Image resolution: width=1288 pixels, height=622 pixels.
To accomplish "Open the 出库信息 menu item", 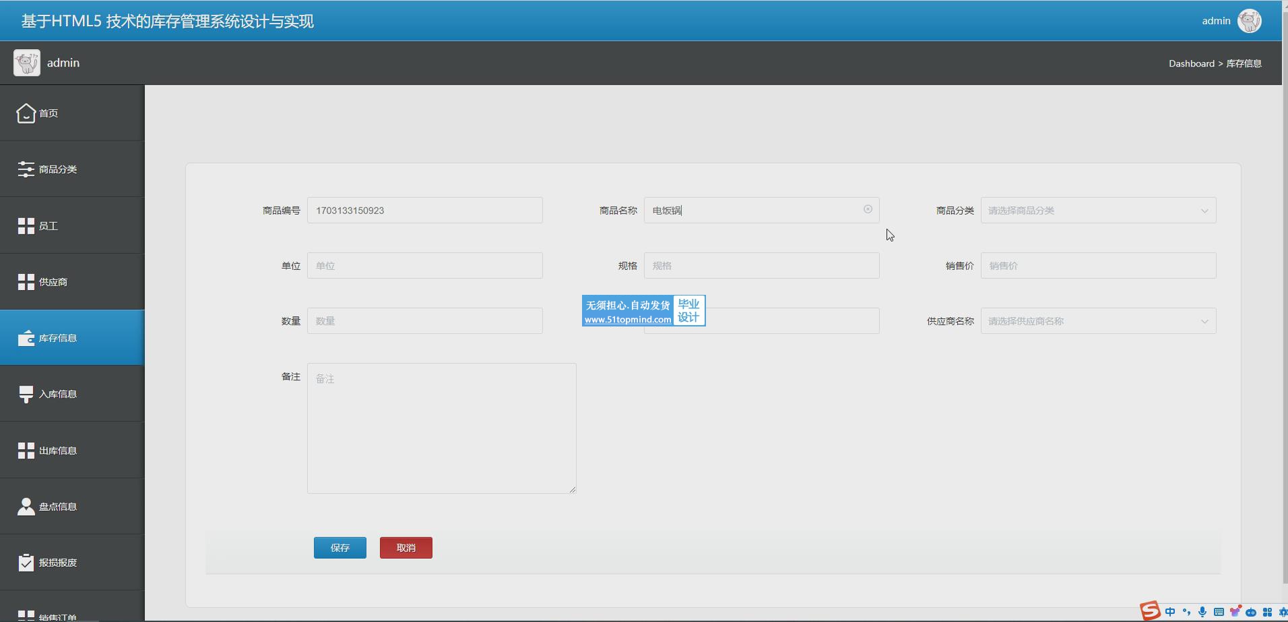I will (x=72, y=450).
